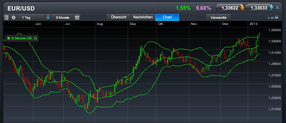Open the 9 Monate range dropdown
This screenshot has height=123, width=286.
point(63,18)
